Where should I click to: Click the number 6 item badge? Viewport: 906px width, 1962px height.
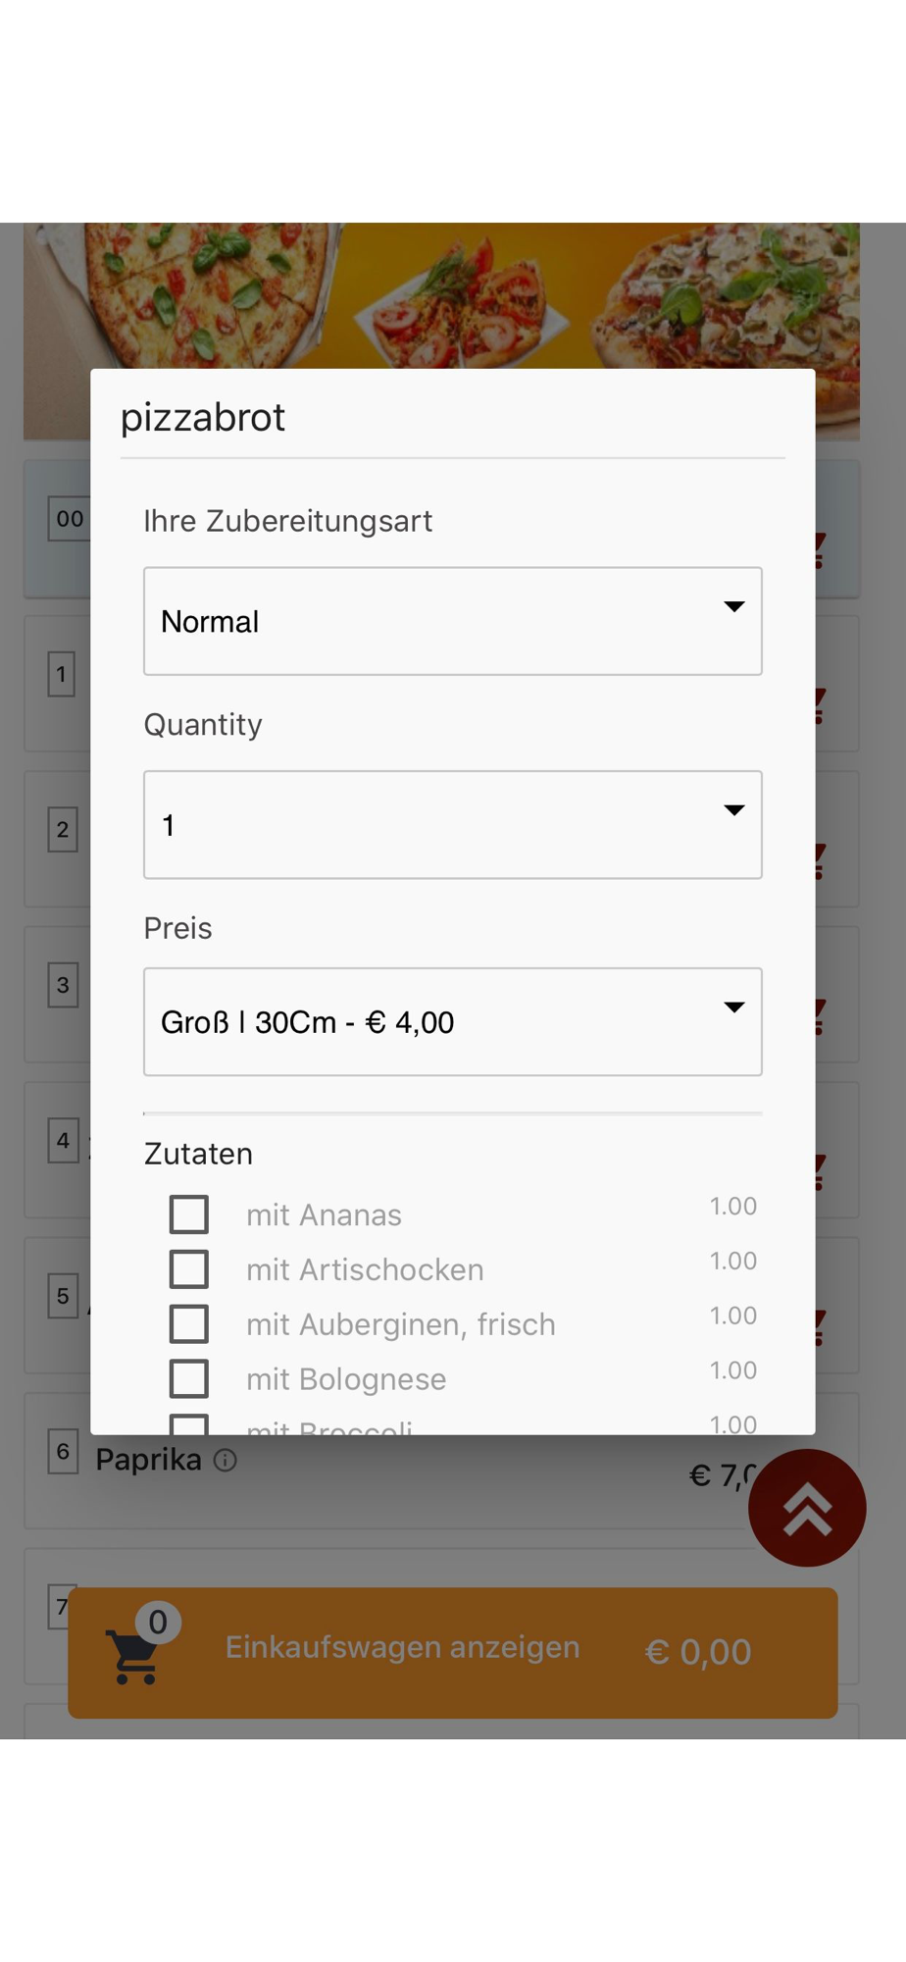(63, 1452)
